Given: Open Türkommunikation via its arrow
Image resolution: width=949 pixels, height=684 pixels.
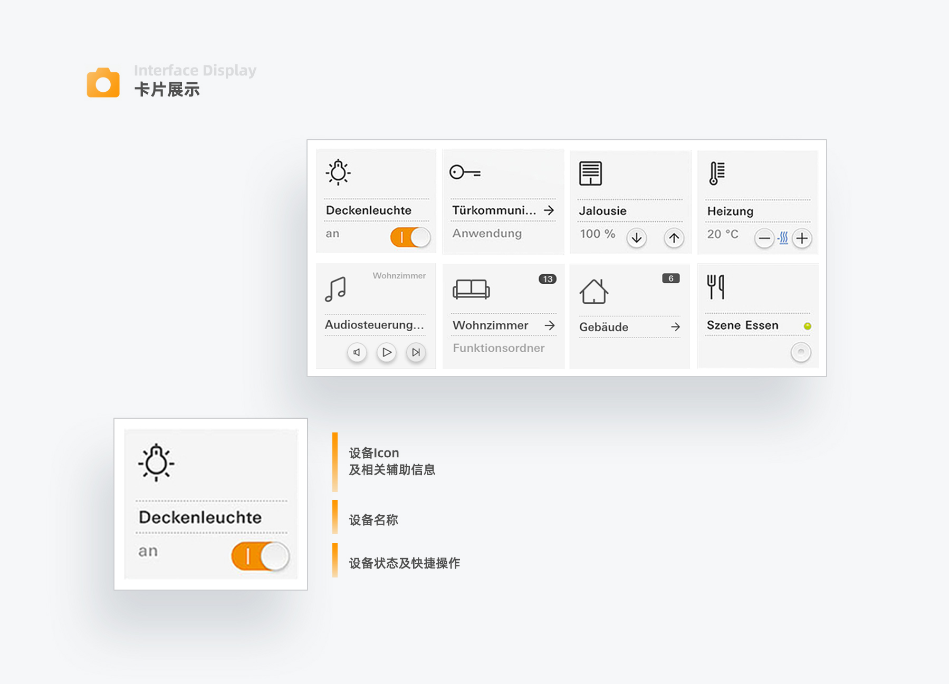Looking at the screenshot, I should pos(549,210).
